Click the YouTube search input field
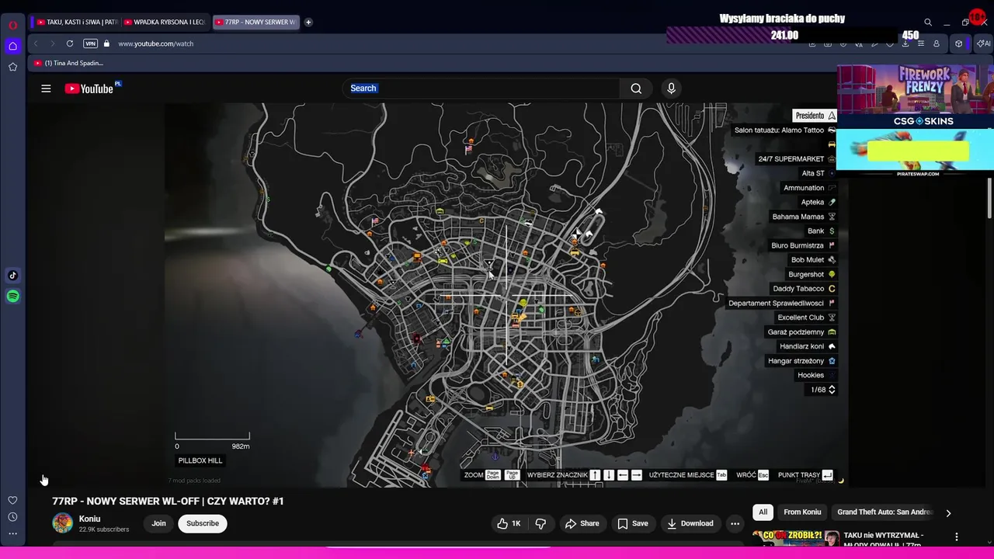 [x=481, y=89]
